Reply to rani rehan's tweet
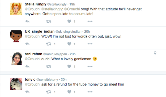Viewport: 166px width, 97px height. (x=27, y=66)
